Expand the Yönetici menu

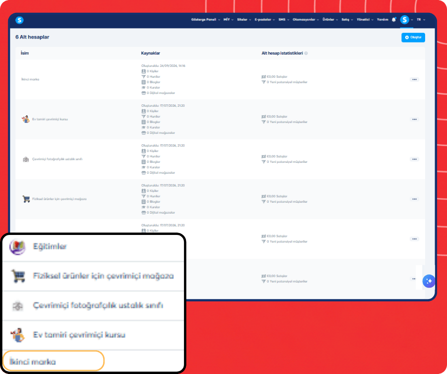click(x=365, y=19)
